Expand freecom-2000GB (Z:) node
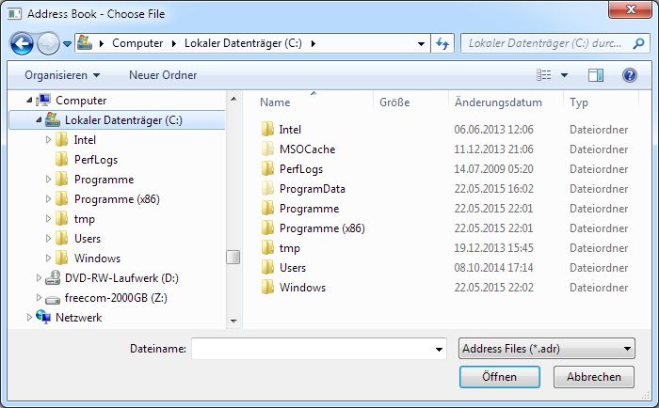Viewport: 659px width, 408px height. point(39,298)
